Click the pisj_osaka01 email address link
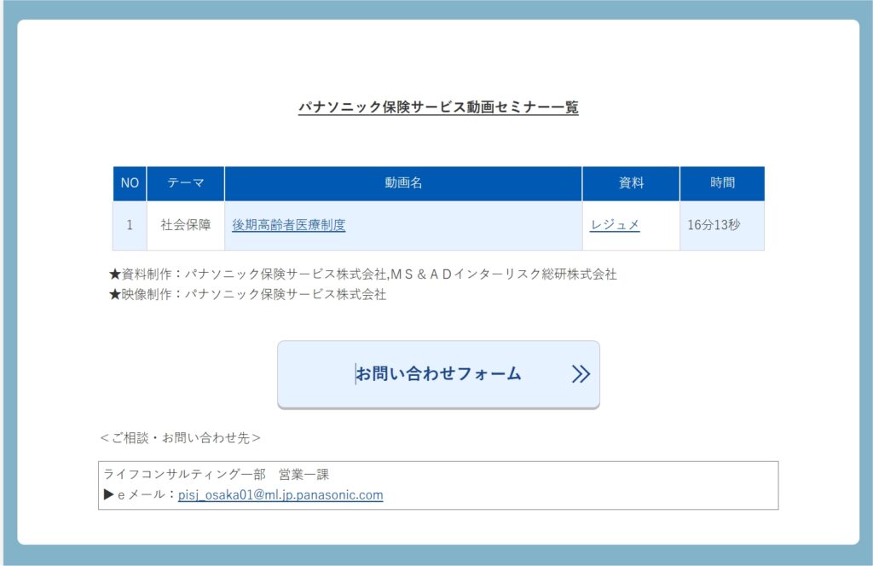Image resolution: width=873 pixels, height=566 pixels. (x=280, y=494)
